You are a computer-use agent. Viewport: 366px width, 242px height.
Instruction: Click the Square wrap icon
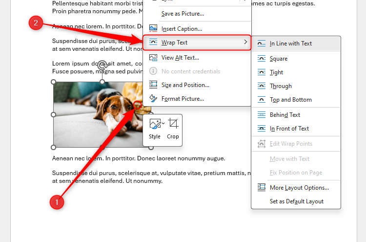262,59
